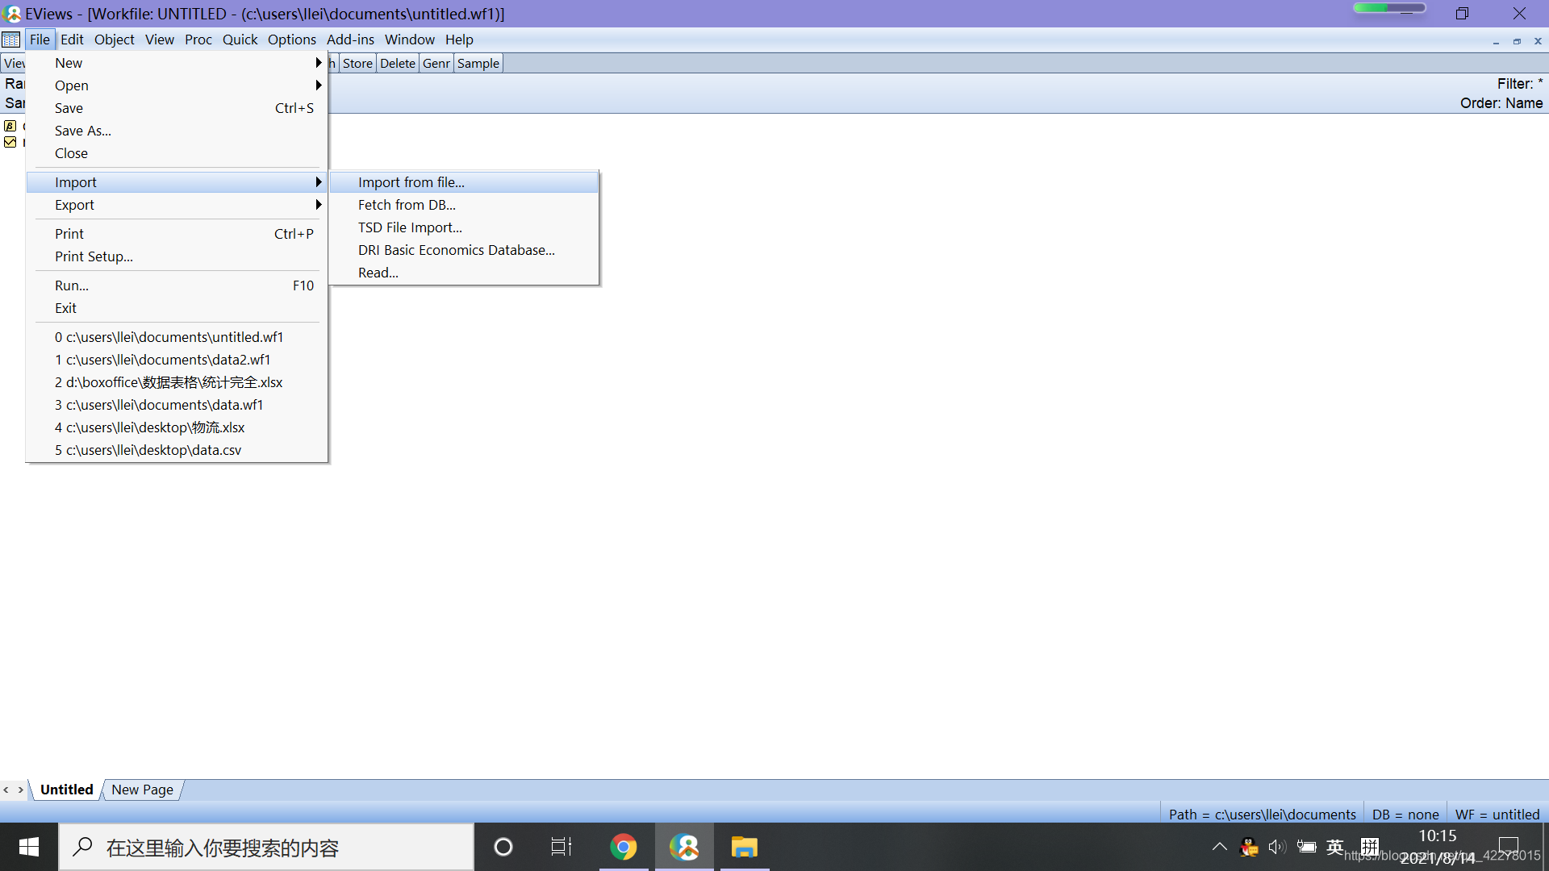Choose Fetch from DB... entry

[x=407, y=205]
